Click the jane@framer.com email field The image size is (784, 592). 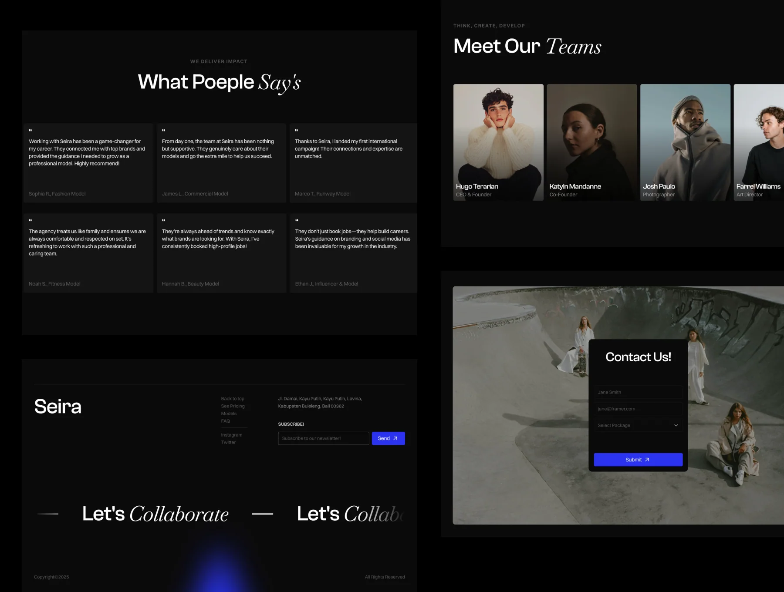point(638,409)
